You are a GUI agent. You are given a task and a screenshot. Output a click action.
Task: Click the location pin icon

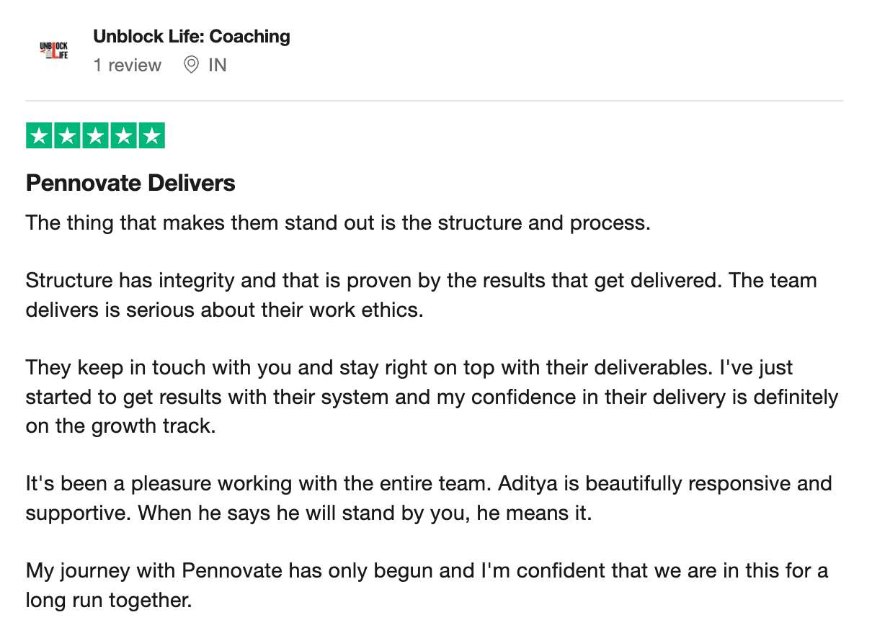(x=191, y=66)
